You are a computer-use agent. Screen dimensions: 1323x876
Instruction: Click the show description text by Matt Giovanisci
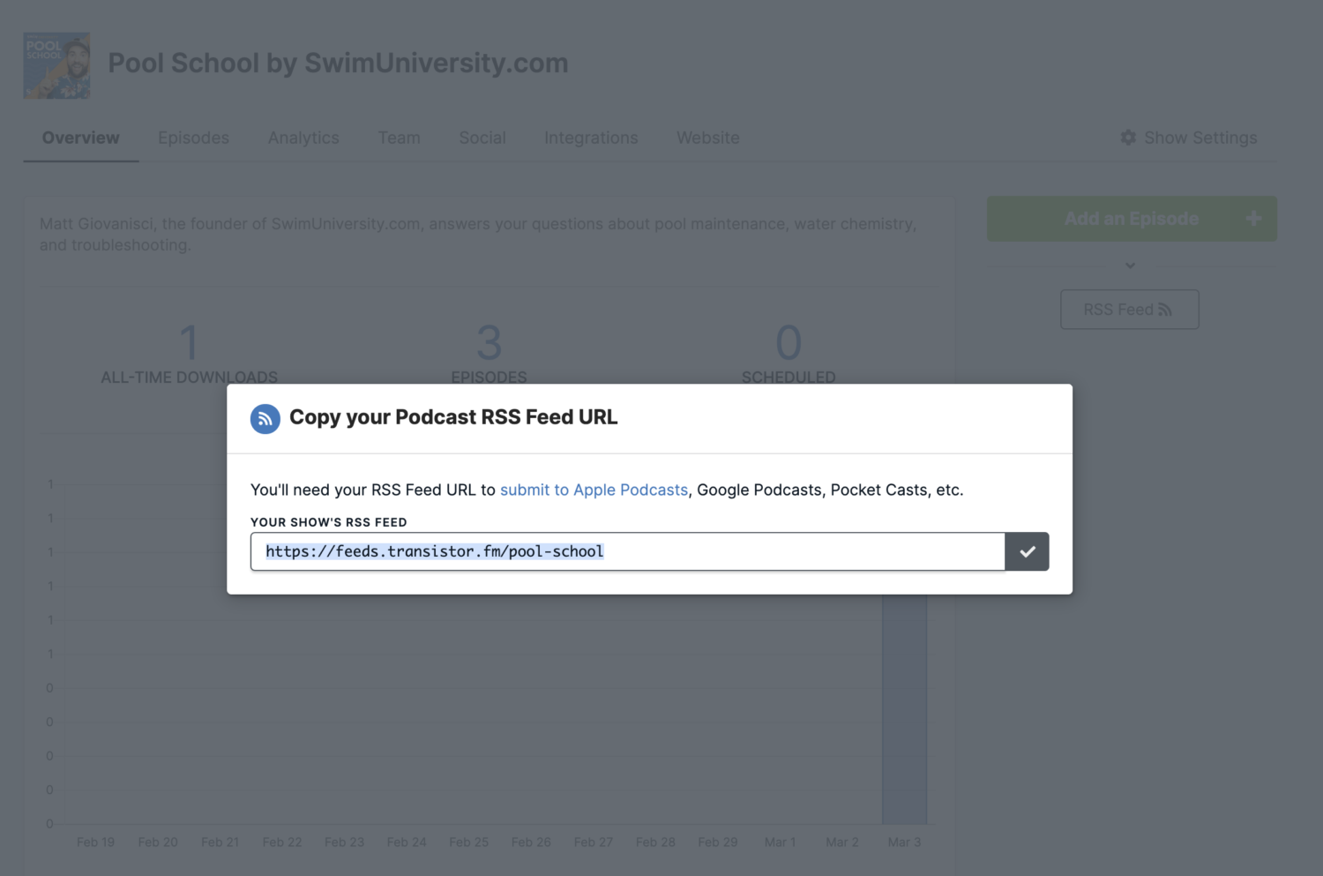point(478,235)
